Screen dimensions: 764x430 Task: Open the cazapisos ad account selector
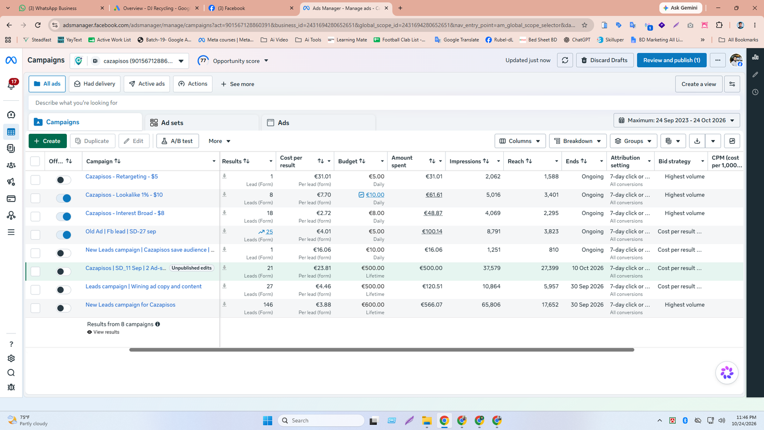point(129,61)
